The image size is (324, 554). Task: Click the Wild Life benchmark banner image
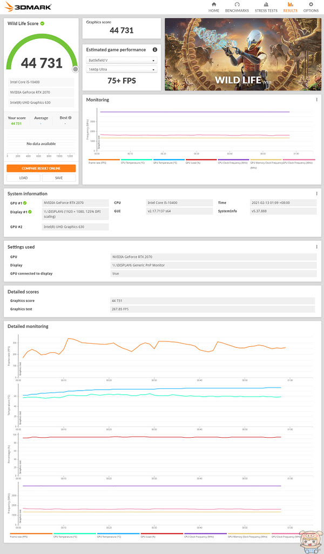tap(243, 54)
